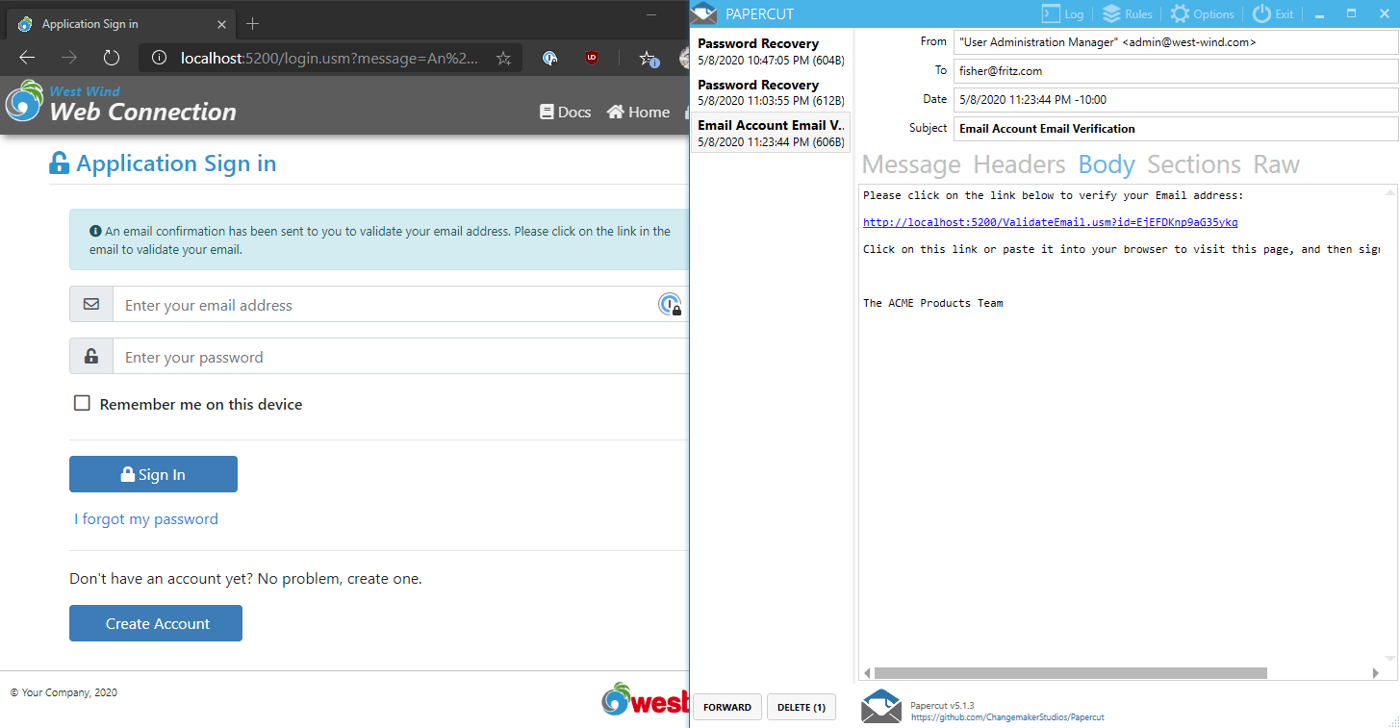Open Docs in site navigation
Viewport: 1400px width, 728px height.
click(566, 112)
